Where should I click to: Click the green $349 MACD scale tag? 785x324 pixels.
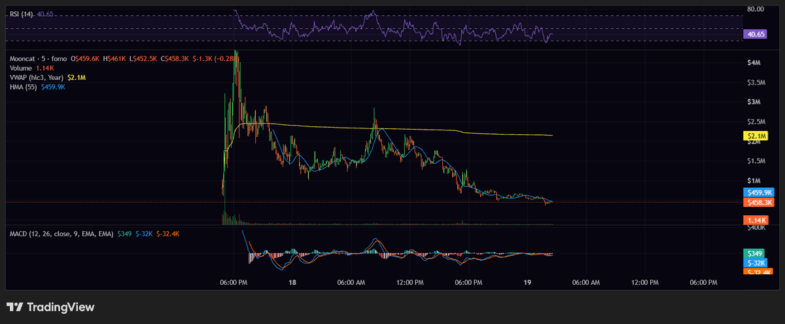point(754,253)
